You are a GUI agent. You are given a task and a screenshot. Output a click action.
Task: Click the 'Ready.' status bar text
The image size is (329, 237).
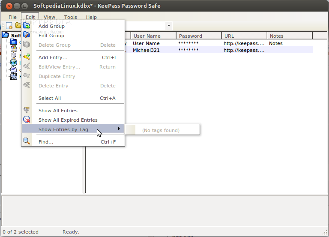point(71,232)
